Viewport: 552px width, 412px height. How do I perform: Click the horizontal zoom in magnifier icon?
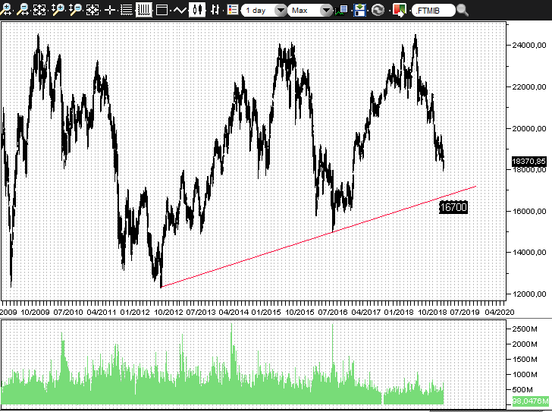pyautogui.click(x=5, y=10)
